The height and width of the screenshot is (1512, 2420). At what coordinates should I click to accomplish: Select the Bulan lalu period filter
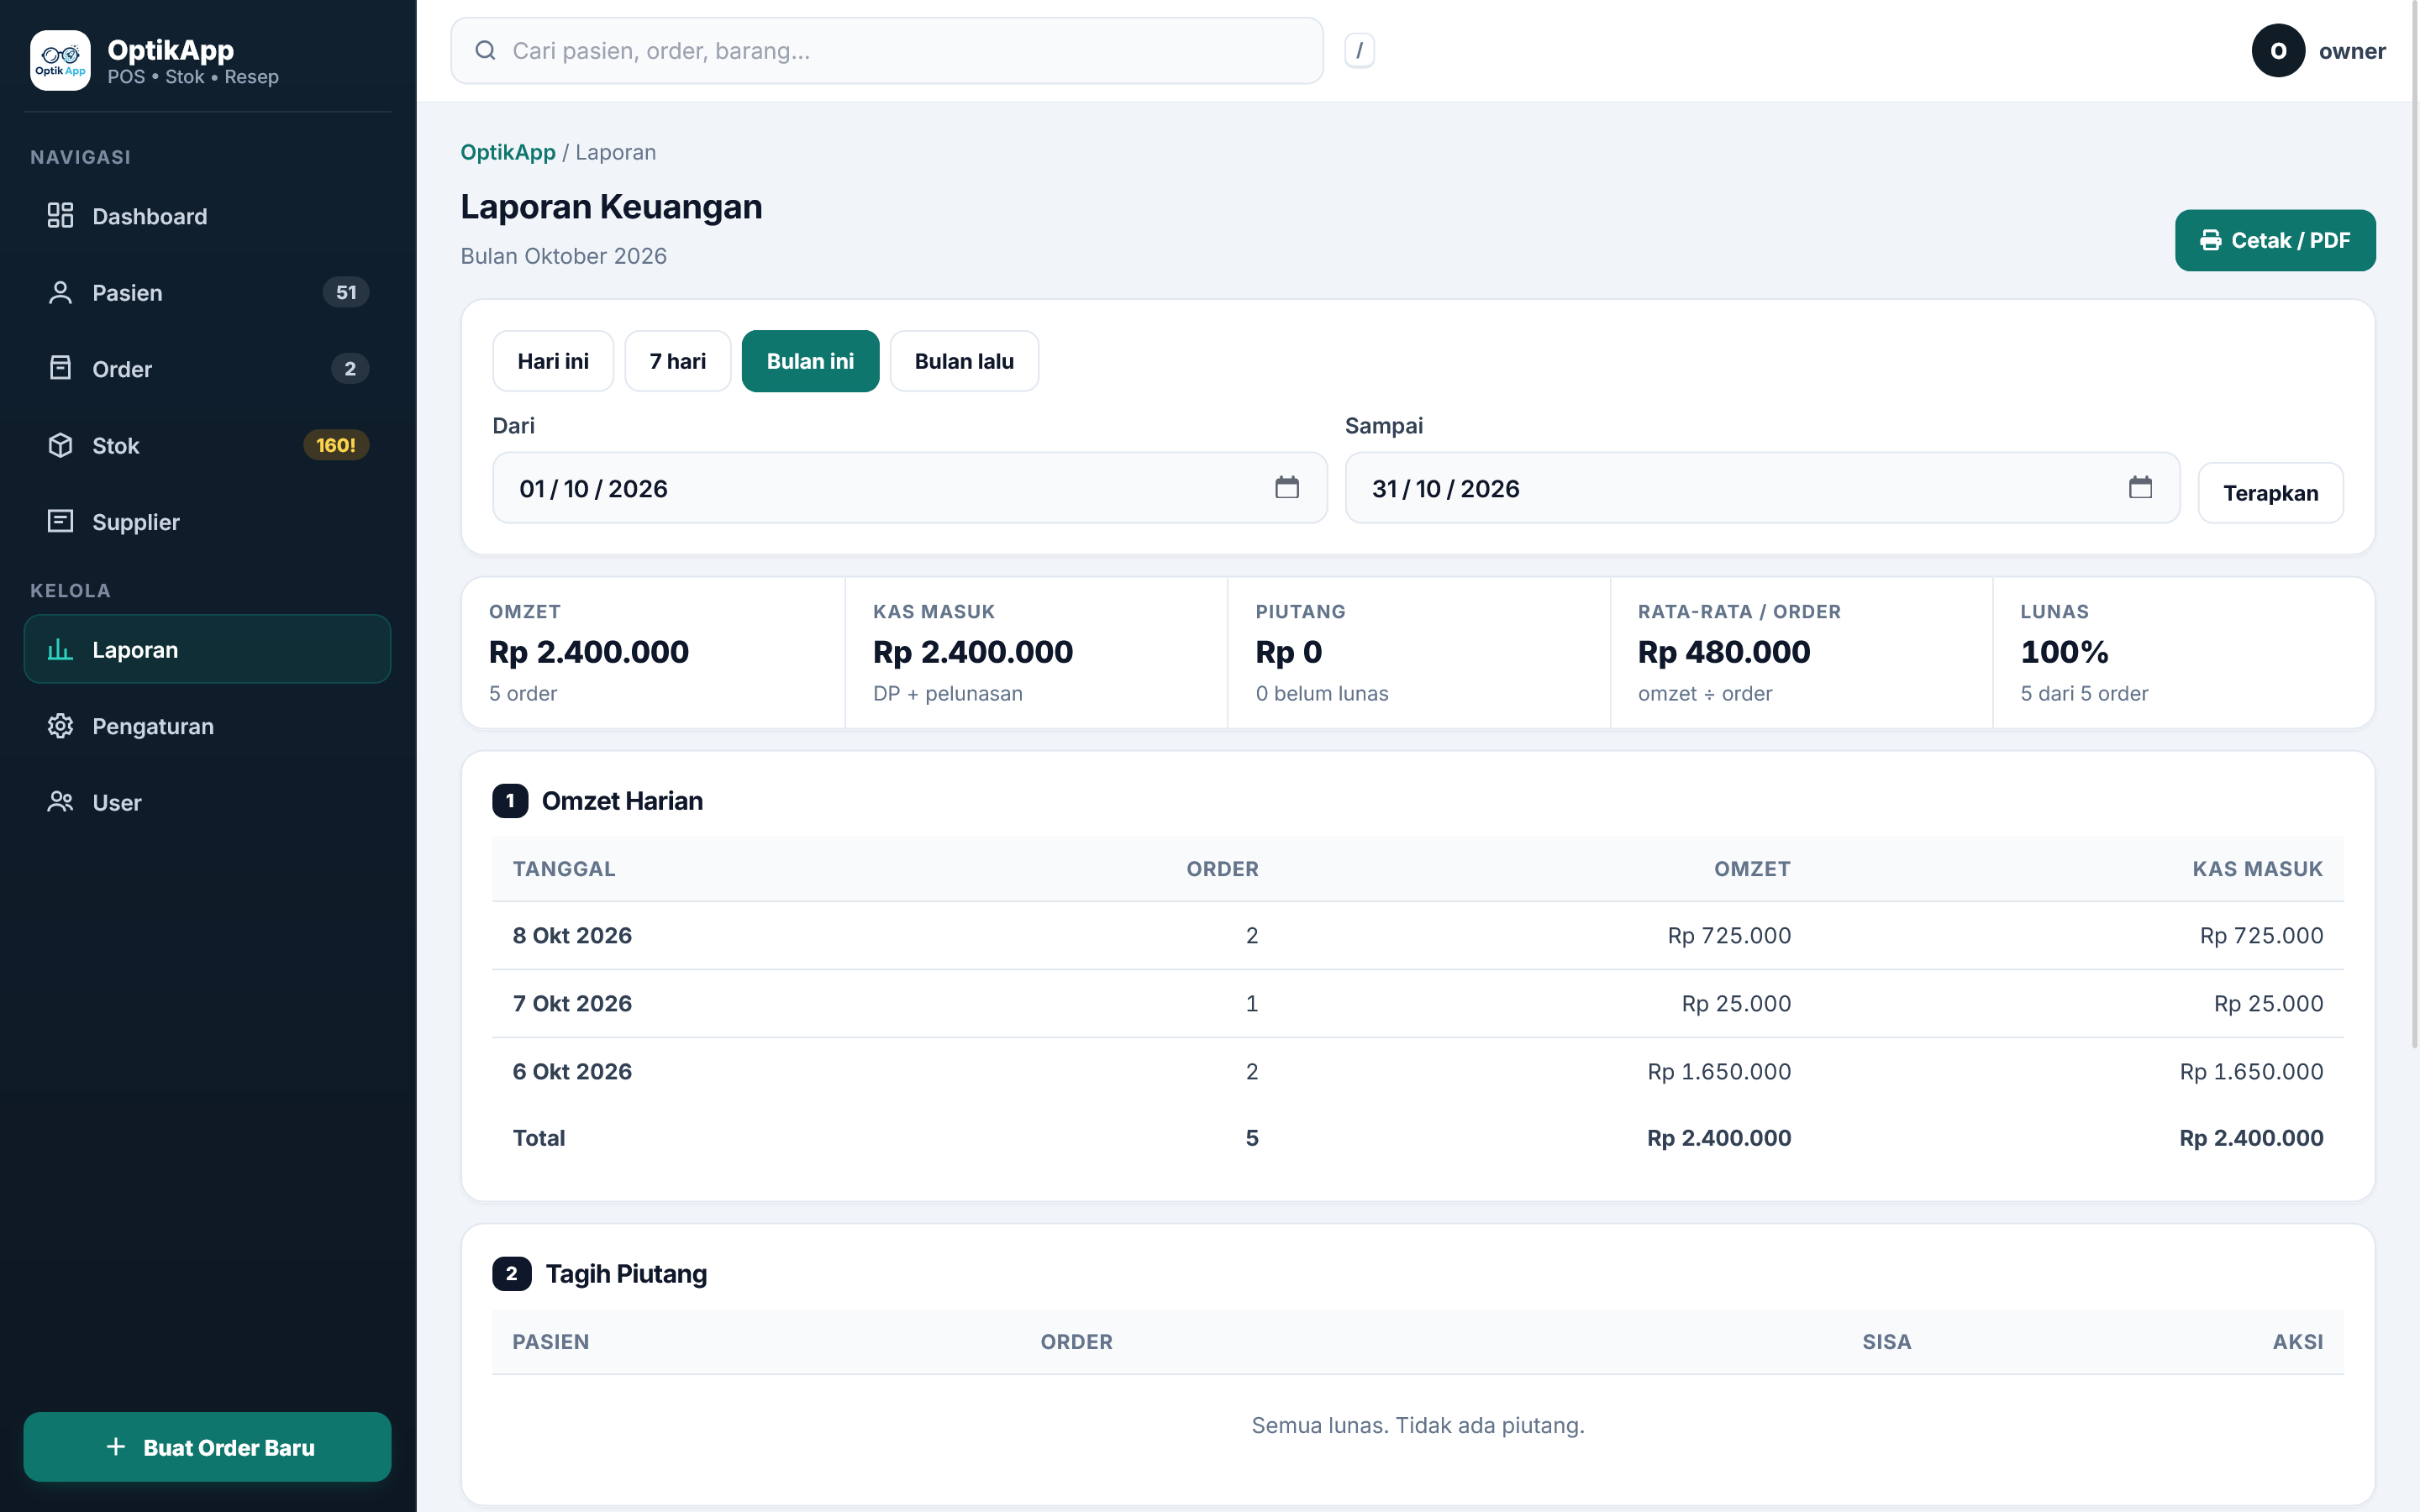pyautogui.click(x=964, y=361)
